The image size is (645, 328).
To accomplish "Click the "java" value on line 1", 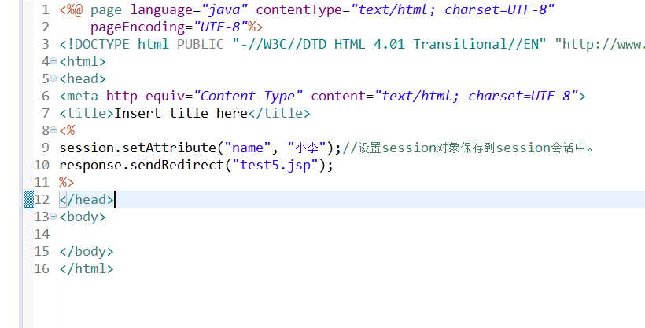I will (224, 10).
